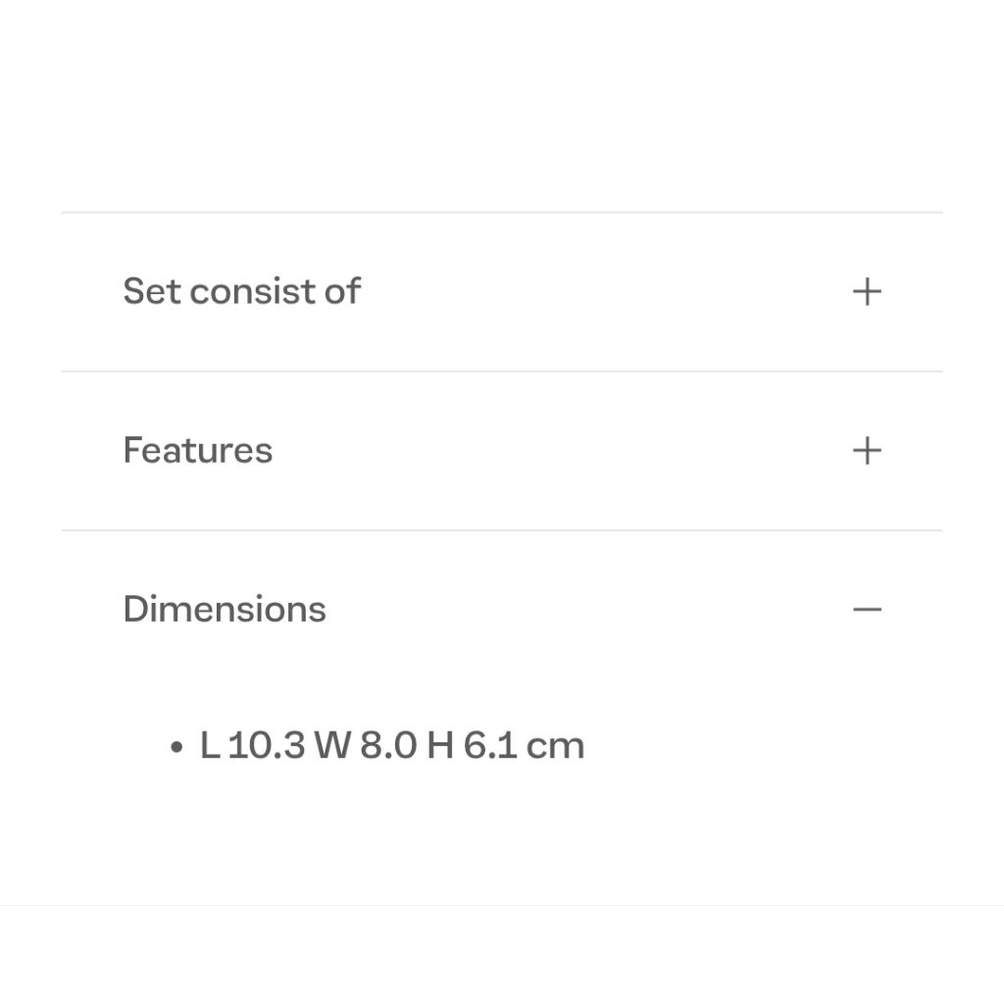Click the plus icon beside Features
The image size is (1004, 1004).
pos(867,450)
